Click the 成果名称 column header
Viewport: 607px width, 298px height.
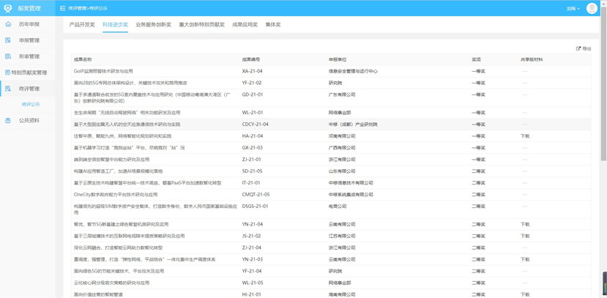83,59
